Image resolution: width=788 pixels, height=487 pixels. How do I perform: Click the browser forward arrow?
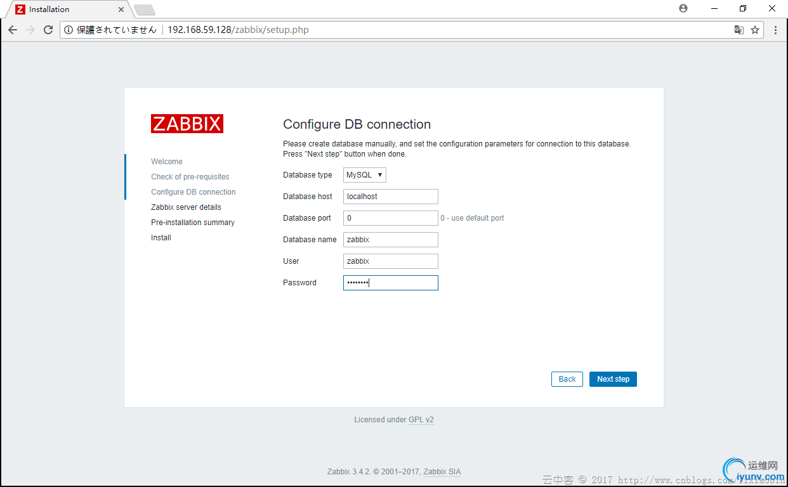(30, 30)
